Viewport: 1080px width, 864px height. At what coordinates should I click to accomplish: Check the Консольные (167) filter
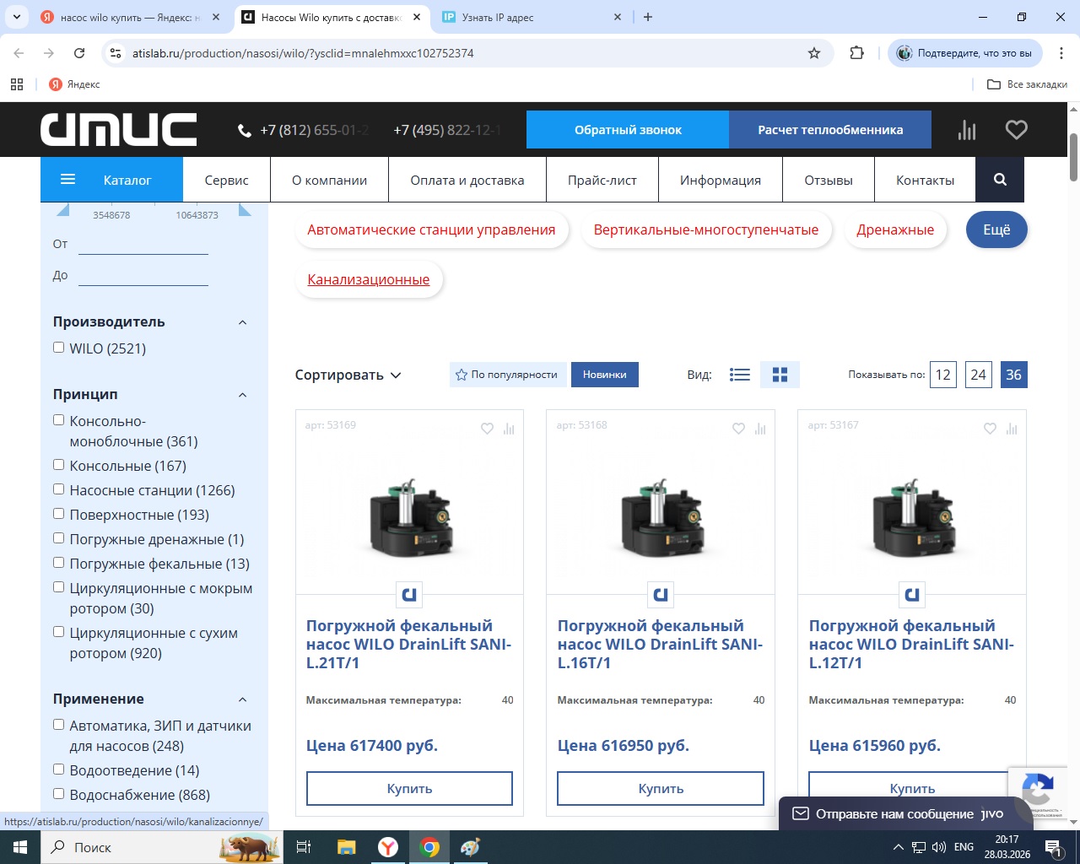(x=58, y=465)
